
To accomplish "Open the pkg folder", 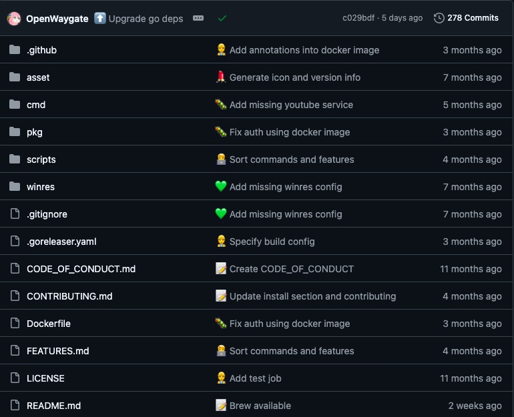I will coord(35,132).
